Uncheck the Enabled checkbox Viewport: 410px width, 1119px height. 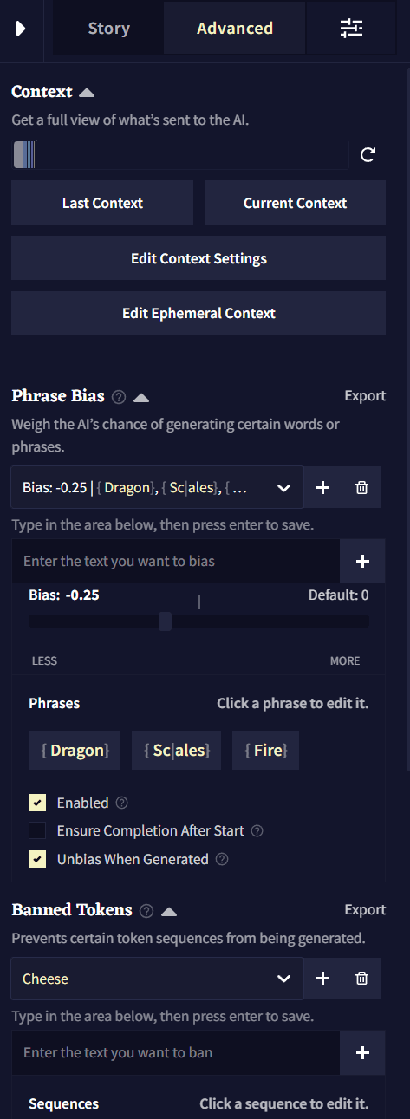pos(37,803)
